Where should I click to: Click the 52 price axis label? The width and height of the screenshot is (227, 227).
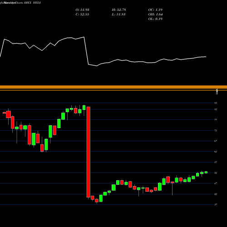216,173
